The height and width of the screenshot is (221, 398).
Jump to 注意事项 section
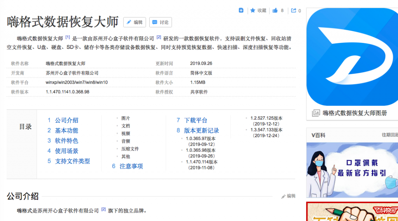(x=131, y=166)
